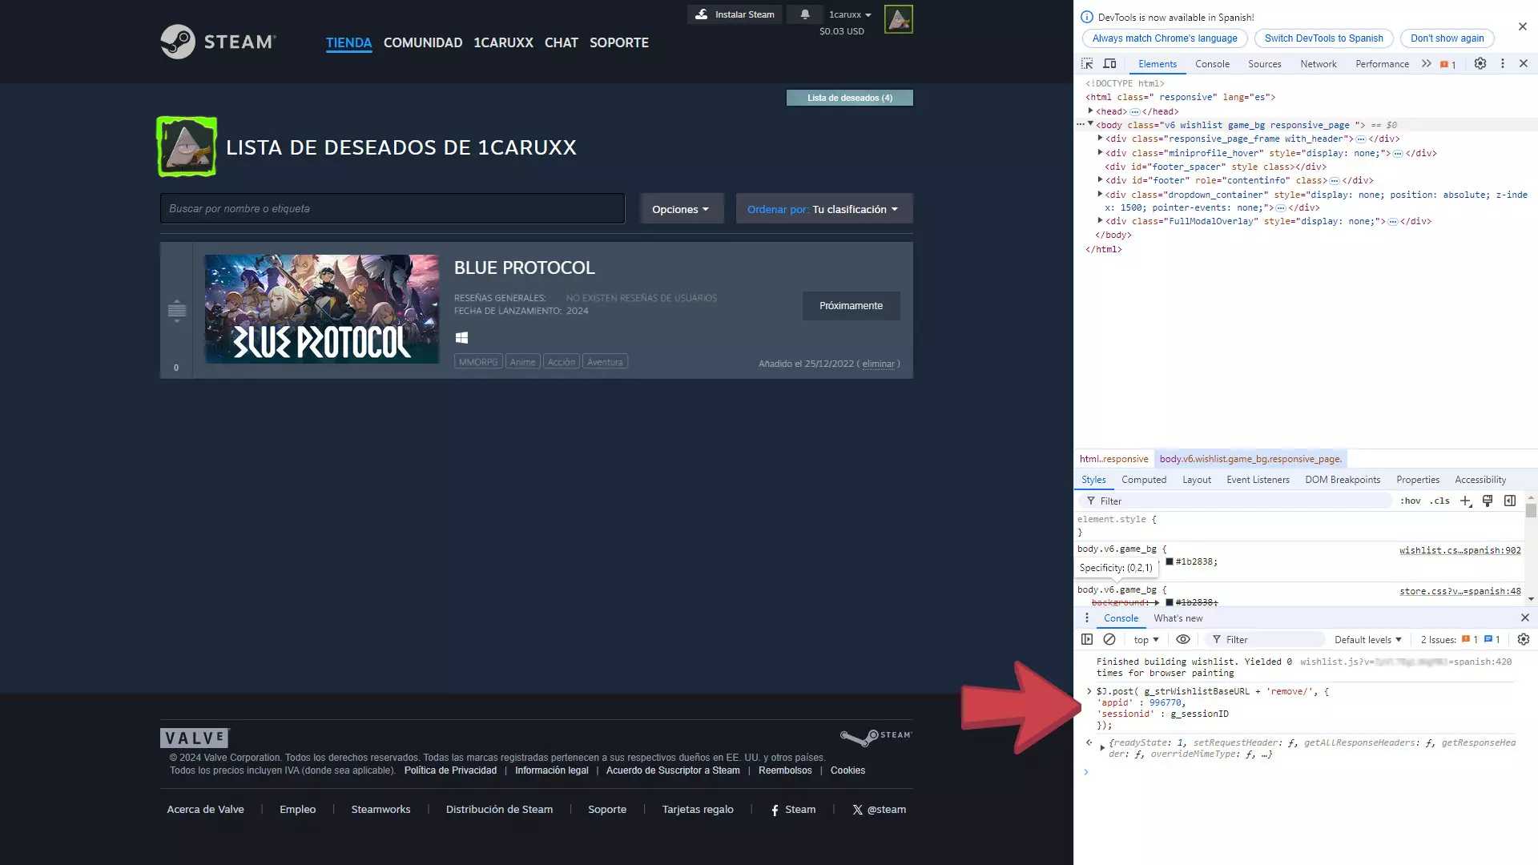Click the #1b2838 background color swatch
The image size is (1538, 865).
tap(1170, 562)
